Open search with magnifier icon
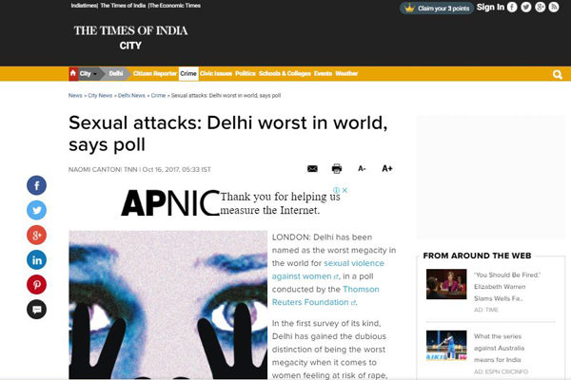The image size is (571, 380). click(x=557, y=74)
